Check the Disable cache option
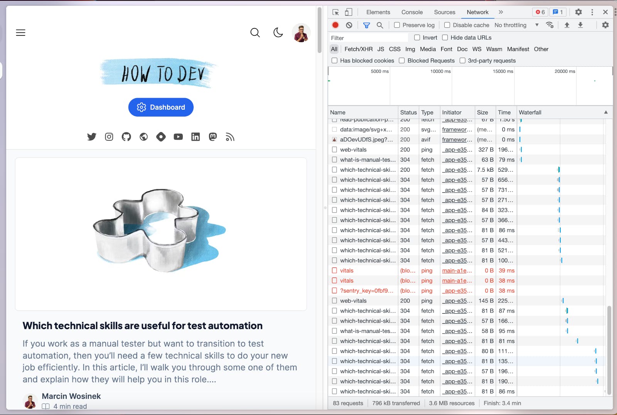The image size is (617, 415). (x=447, y=25)
